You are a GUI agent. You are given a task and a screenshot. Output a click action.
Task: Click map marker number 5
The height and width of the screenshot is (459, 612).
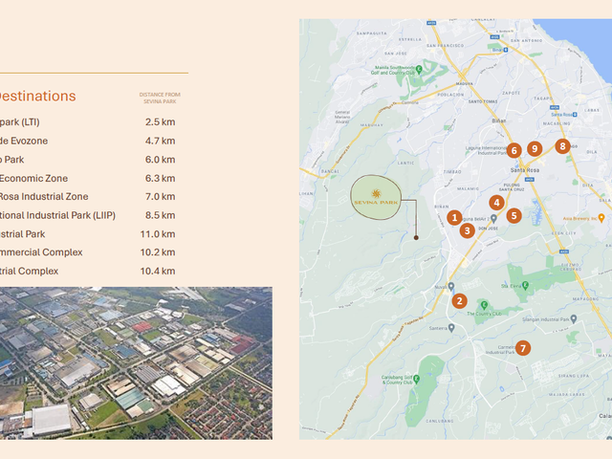(514, 215)
